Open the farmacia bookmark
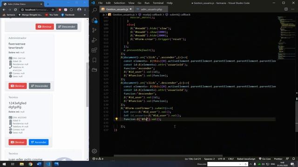The image size is (298, 167). tap(9, 15)
